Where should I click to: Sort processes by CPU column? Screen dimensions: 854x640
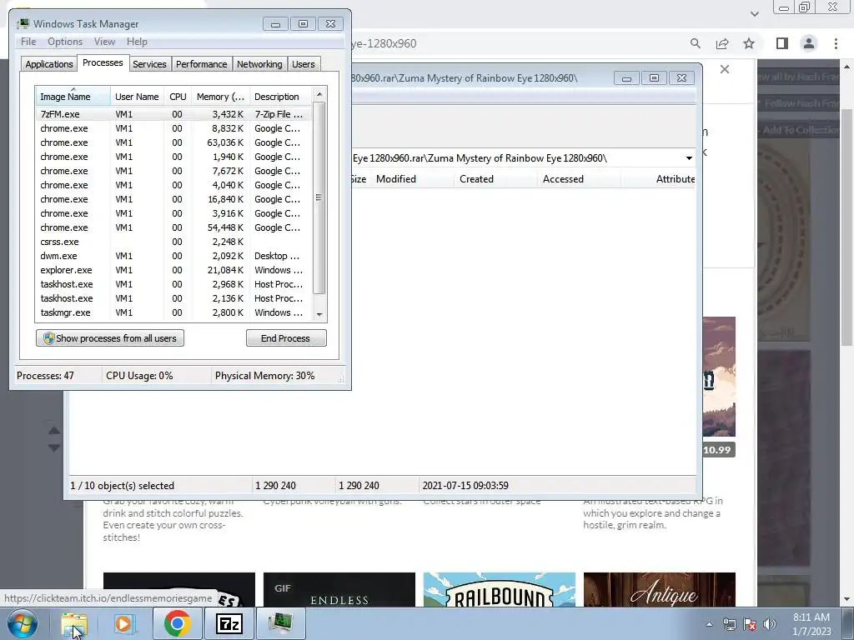tap(178, 97)
